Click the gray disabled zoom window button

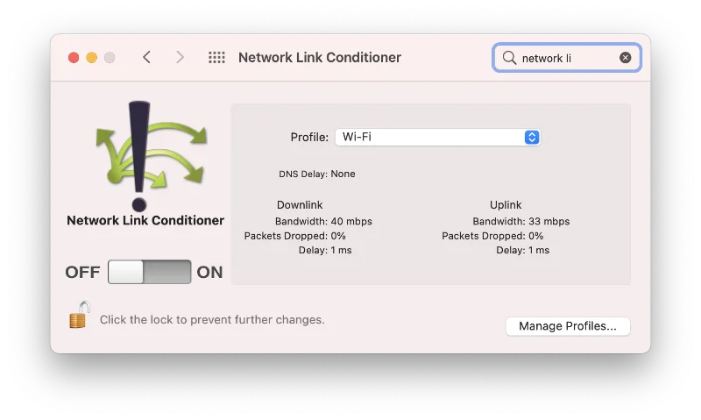click(x=110, y=58)
